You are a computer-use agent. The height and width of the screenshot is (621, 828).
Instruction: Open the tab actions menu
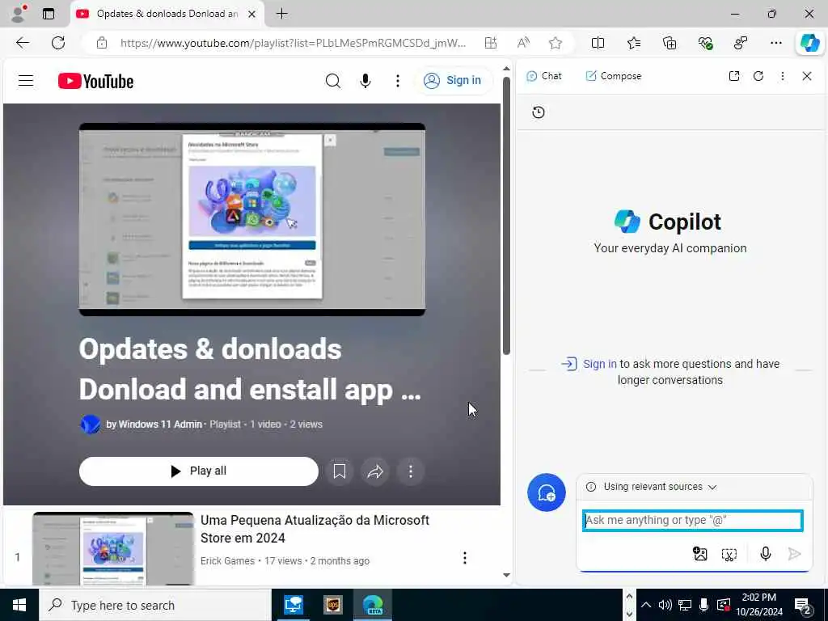(49, 14)
